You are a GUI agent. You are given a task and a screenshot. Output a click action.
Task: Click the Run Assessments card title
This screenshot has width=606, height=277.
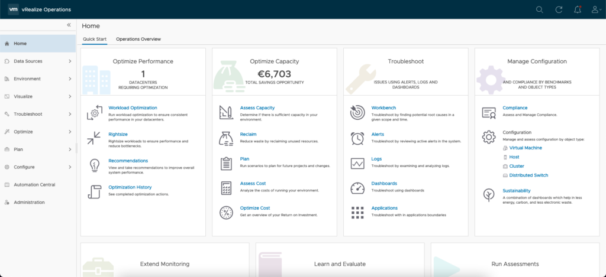coord(515,264)
